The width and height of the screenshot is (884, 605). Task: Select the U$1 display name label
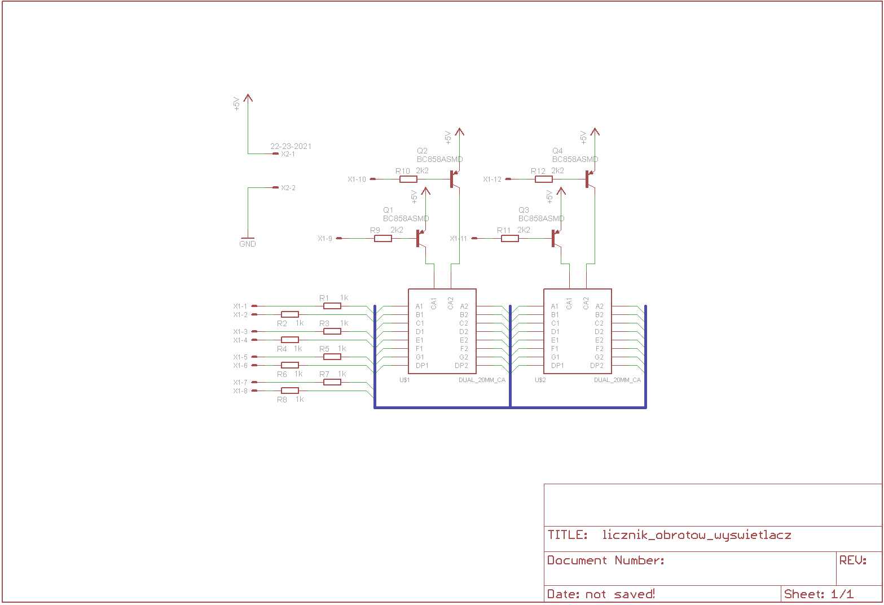[x=404, y=380]
